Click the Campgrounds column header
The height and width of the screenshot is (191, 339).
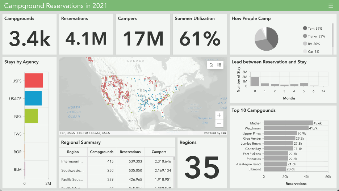tap(101, 152)
